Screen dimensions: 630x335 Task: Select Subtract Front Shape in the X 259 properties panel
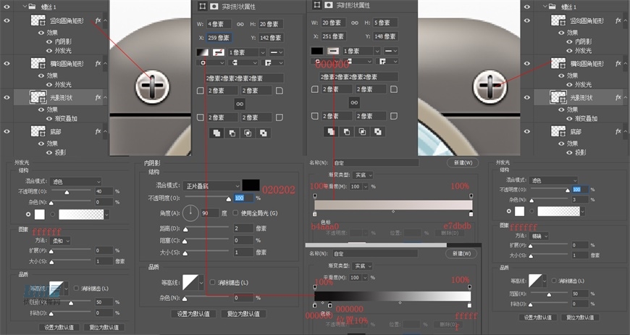click(232, 133)
